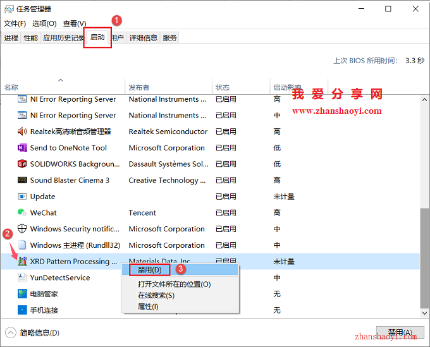Click the XRD Pattern Processing icon
The image size is (430, 347).
pyautogui.click(x=23, y=262)
